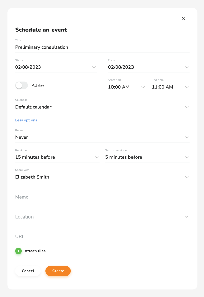Click the orange Create button
The image size is (204, 297).
pyautogui.click(x=58, y=271)
